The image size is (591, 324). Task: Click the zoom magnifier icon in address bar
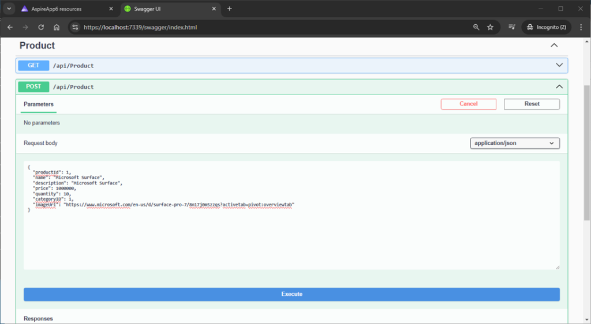(x=476, y=27)
